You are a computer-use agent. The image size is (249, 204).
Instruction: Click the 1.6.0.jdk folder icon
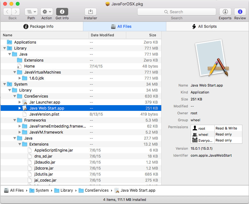(25, 78)
